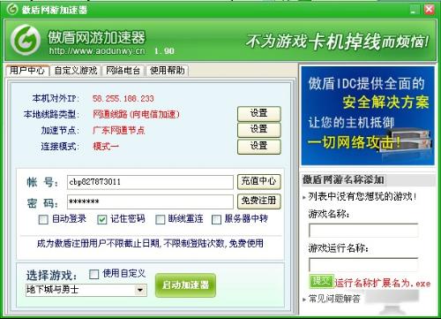Image resolution: width=441 pixels, height=319 pixels.
Task: Click the 广东网通节点 value text
Action: (119, 130)
